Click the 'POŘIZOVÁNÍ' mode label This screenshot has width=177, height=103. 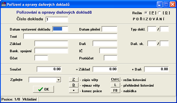click(x=149, y=19)
